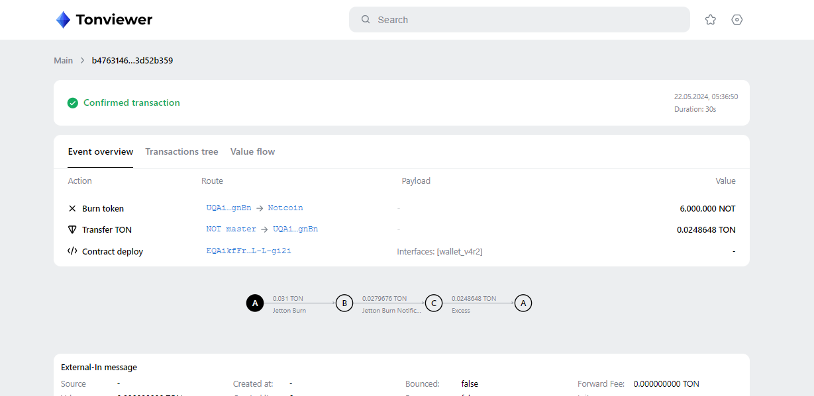Click the Transfer TON triangle icon
The image size is (814, 396).
pyautogui.click(x=72, y=229)
